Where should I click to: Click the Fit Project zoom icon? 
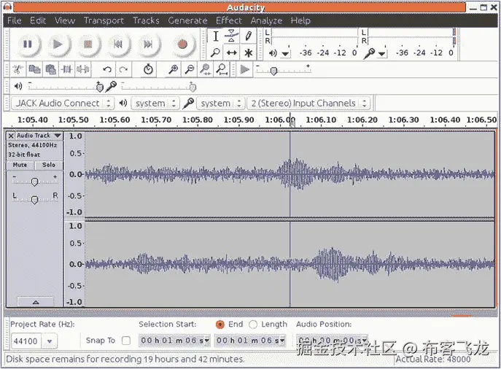(222, 69)
